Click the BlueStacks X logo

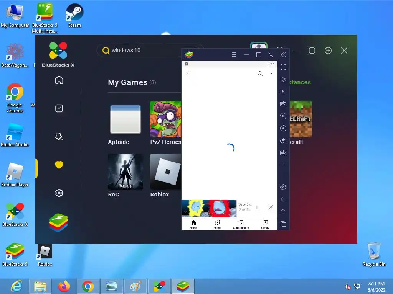(58, 55)
